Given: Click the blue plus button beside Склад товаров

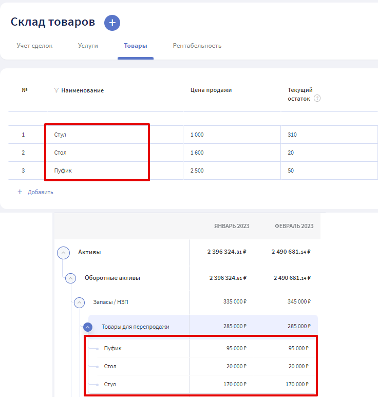Looking at the screenshot, I should click(112, 23).
